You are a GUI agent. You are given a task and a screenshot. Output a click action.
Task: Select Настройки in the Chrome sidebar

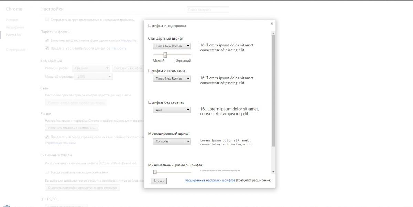point(14,35)
